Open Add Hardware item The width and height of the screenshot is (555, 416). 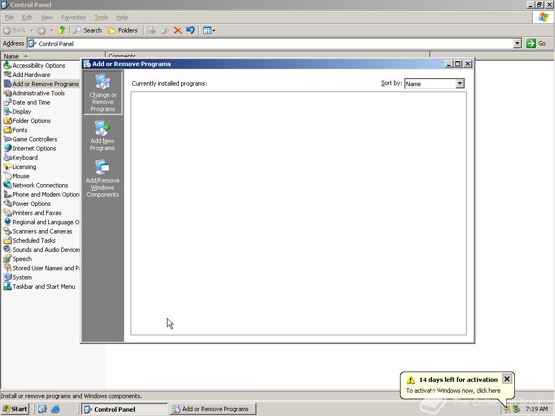pos(27,75)
